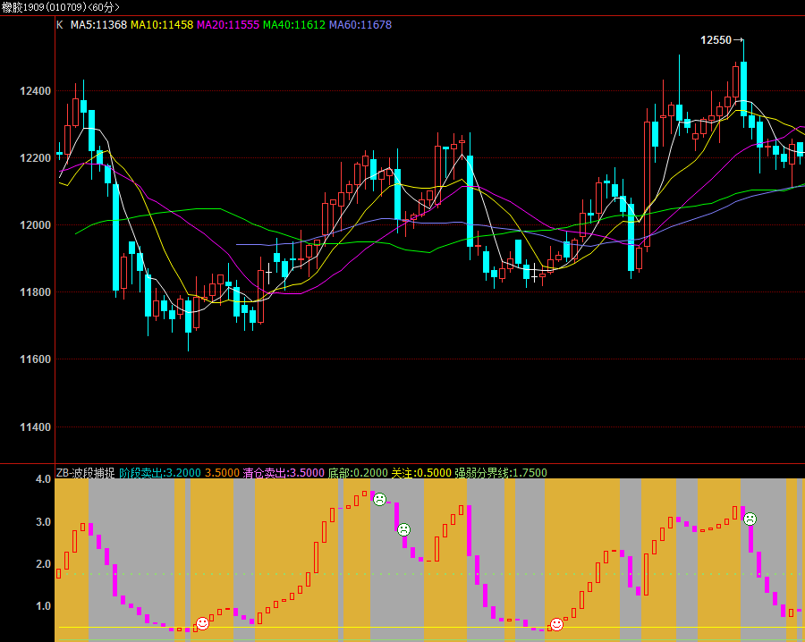Click the rightmost green frown sell signal
The height and width of the screenshot is (642, 805).
pyautogui.click(x=750, y=519)
